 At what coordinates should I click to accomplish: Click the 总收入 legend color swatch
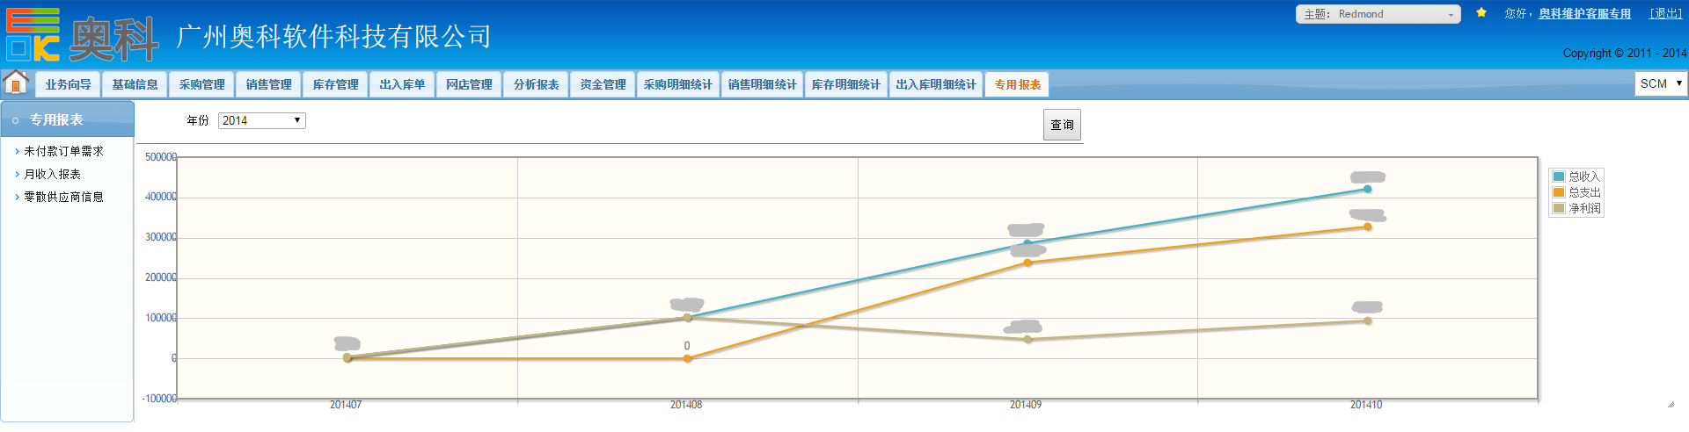[1559, 176]
